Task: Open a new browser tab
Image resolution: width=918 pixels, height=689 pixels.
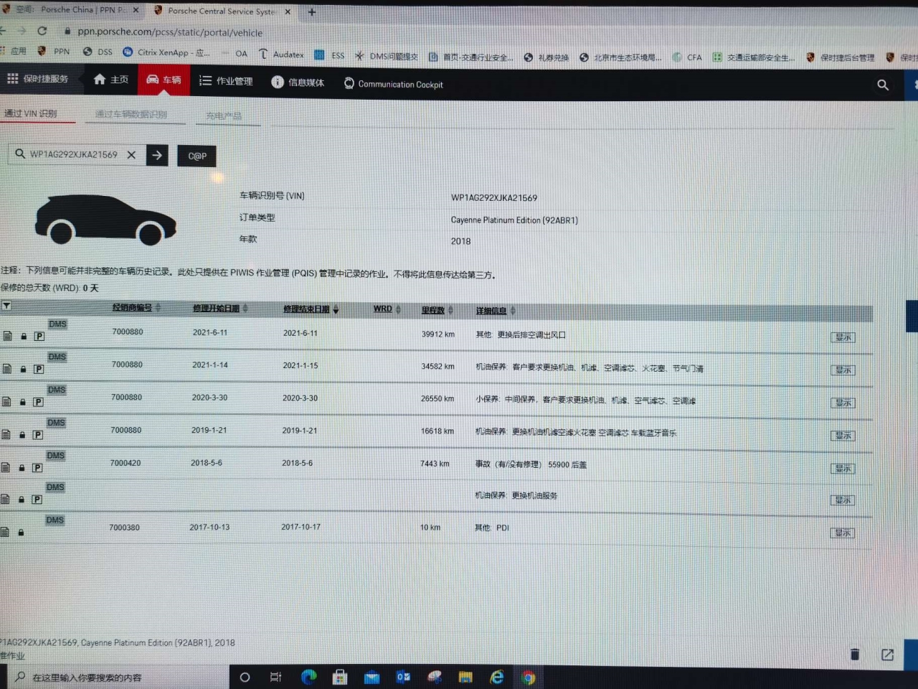Action: coord(312,12)
